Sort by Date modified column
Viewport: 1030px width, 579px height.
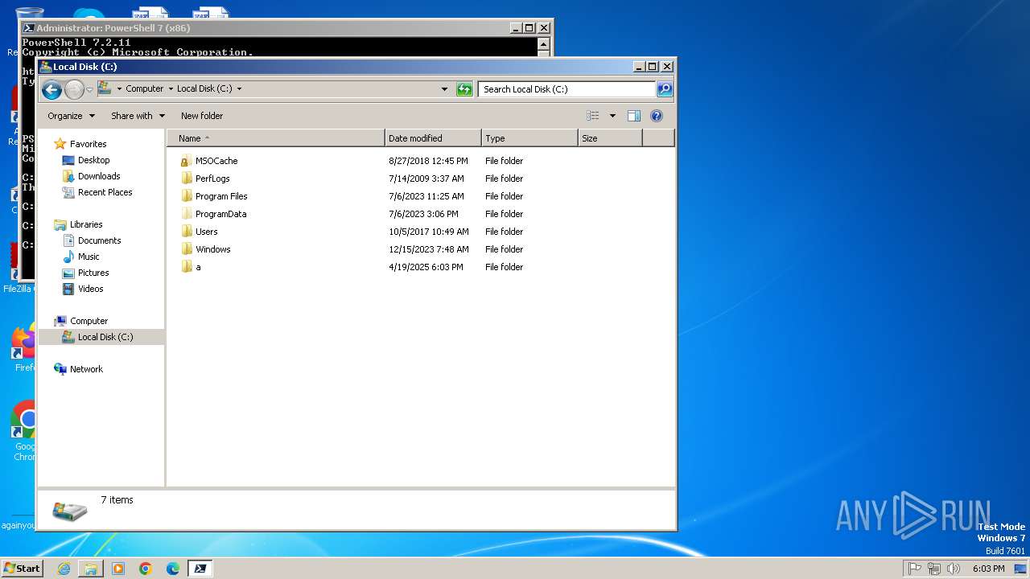[x=433, y=138]
